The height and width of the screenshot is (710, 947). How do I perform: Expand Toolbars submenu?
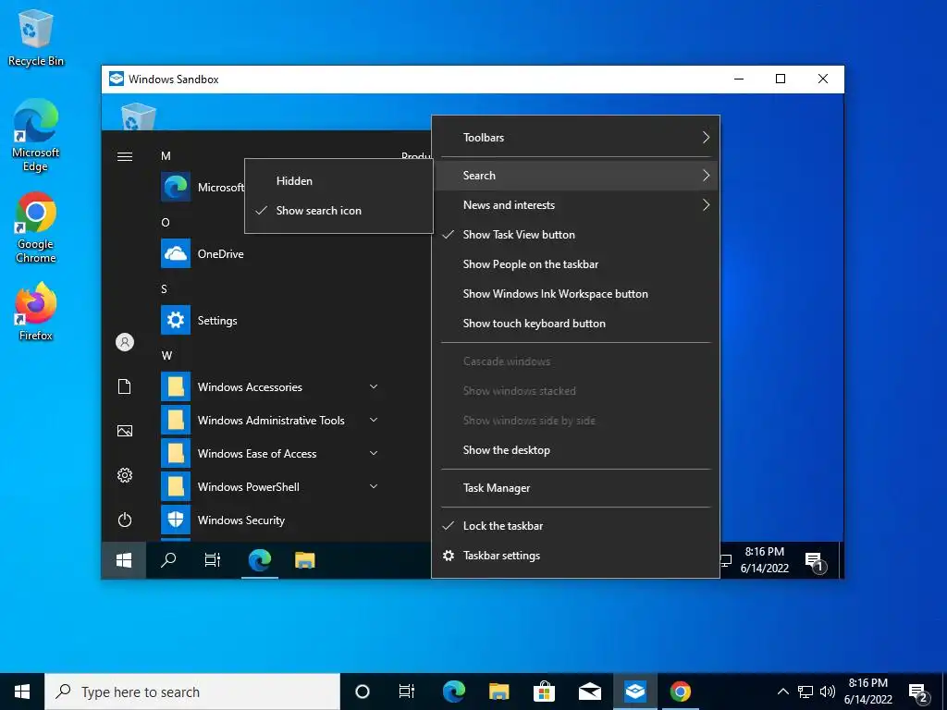(x=575, y=137)
